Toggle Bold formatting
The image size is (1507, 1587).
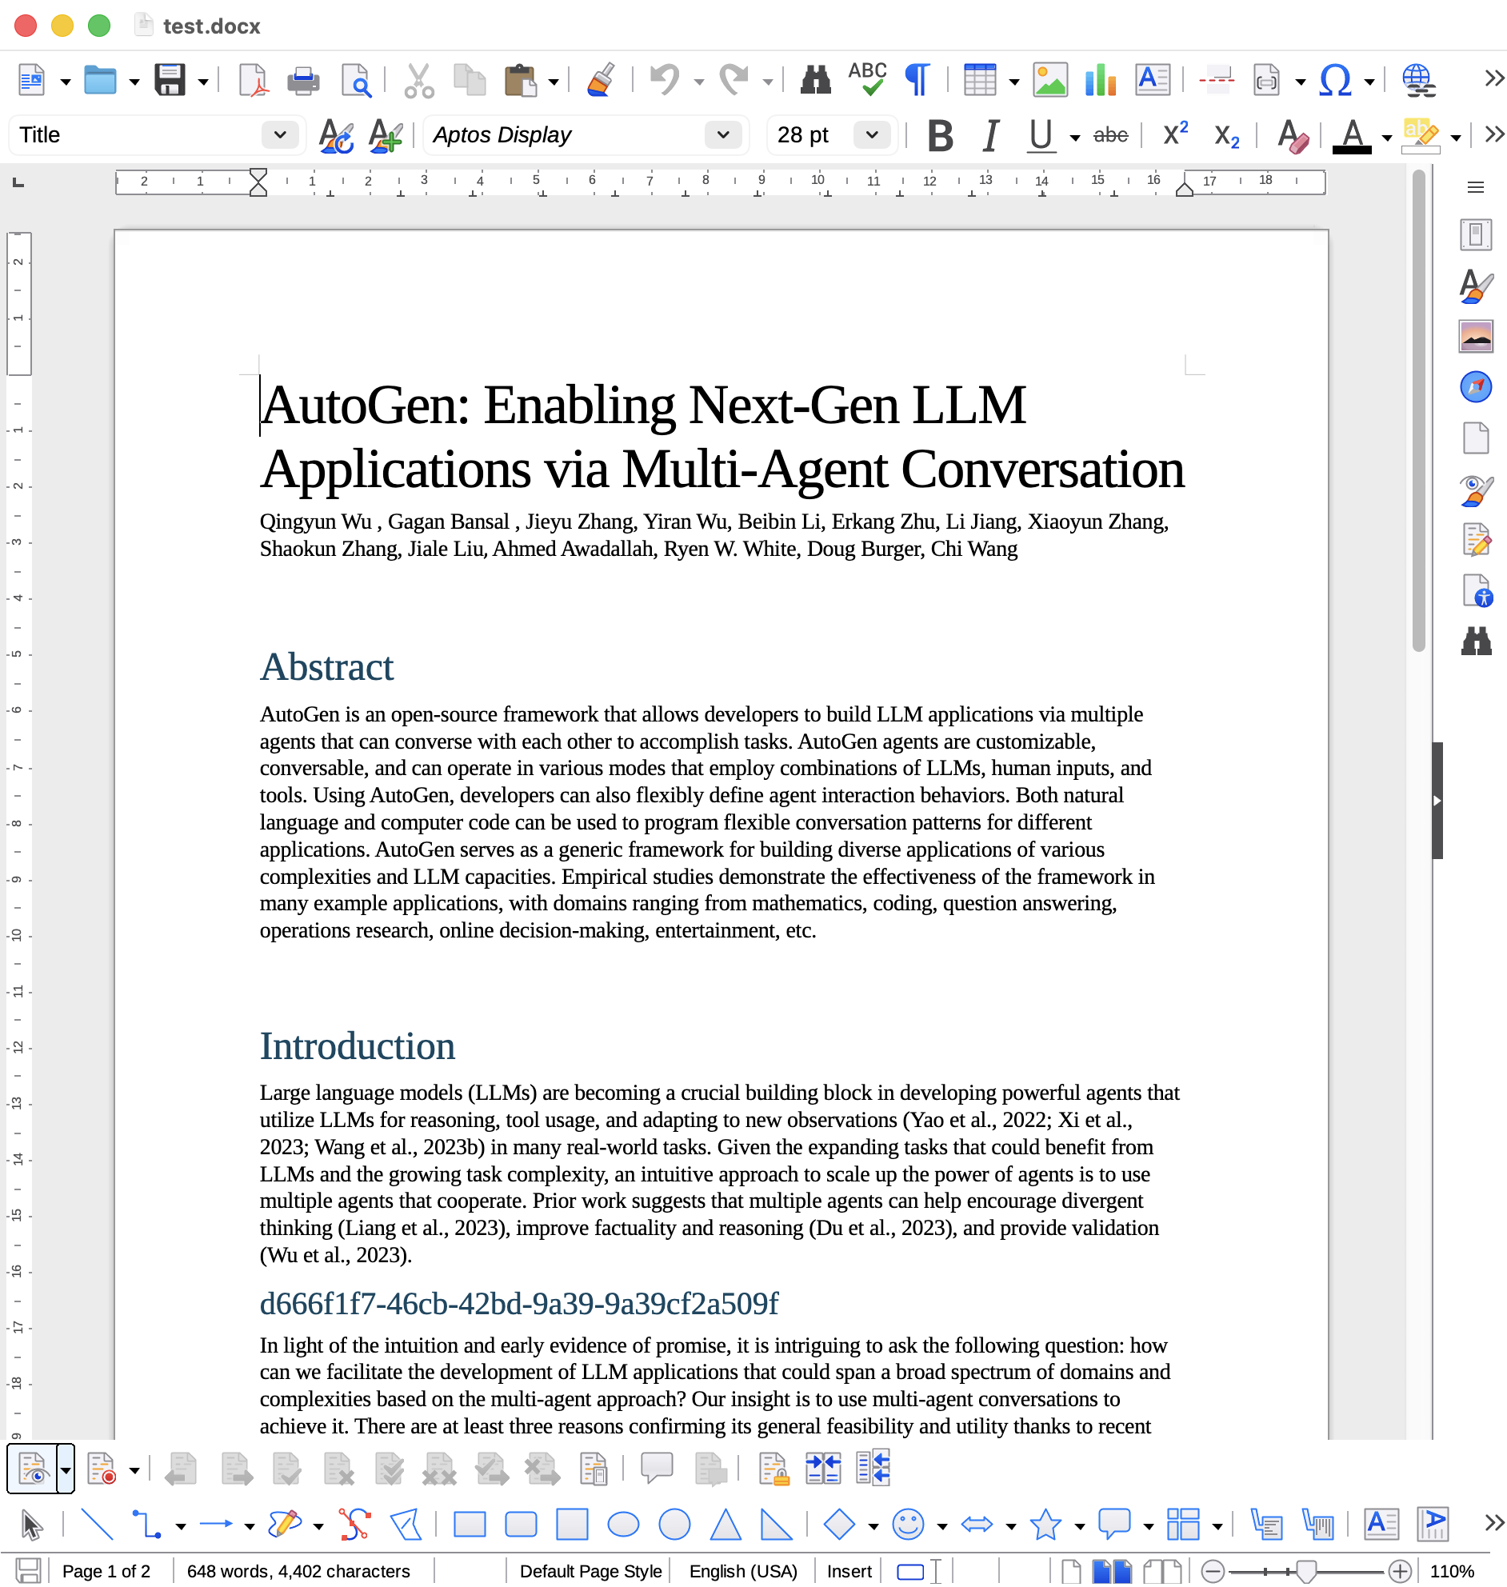[939, 135]
